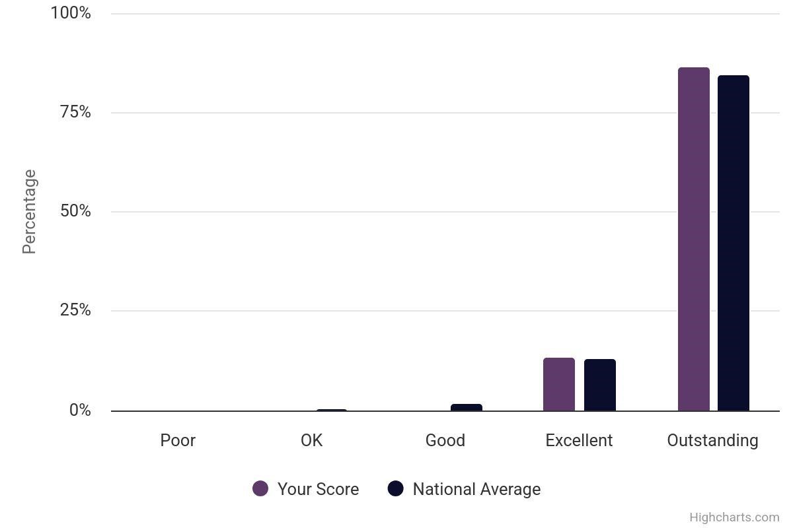
Task: Toggle the Your Score legend series
Action: (x=306, y=489)
